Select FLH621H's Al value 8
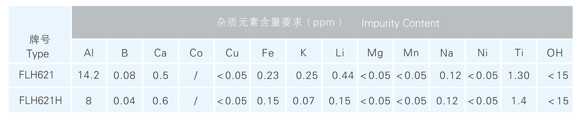The height and width of the screenshot is (125, 582). pos(89,101)
